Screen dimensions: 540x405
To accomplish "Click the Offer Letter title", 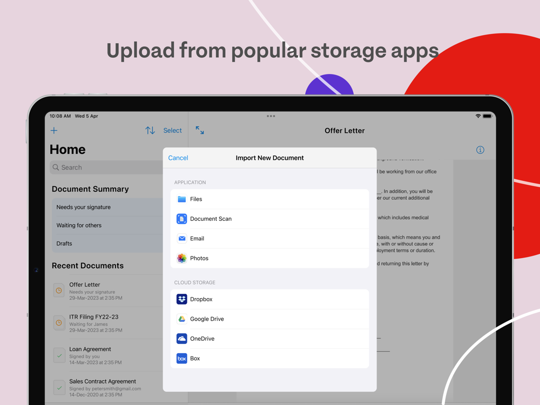I will click(345, 131).
